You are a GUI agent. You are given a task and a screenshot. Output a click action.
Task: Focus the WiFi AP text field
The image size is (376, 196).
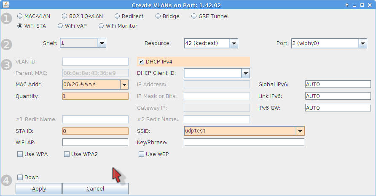click(x=95, y=143)
